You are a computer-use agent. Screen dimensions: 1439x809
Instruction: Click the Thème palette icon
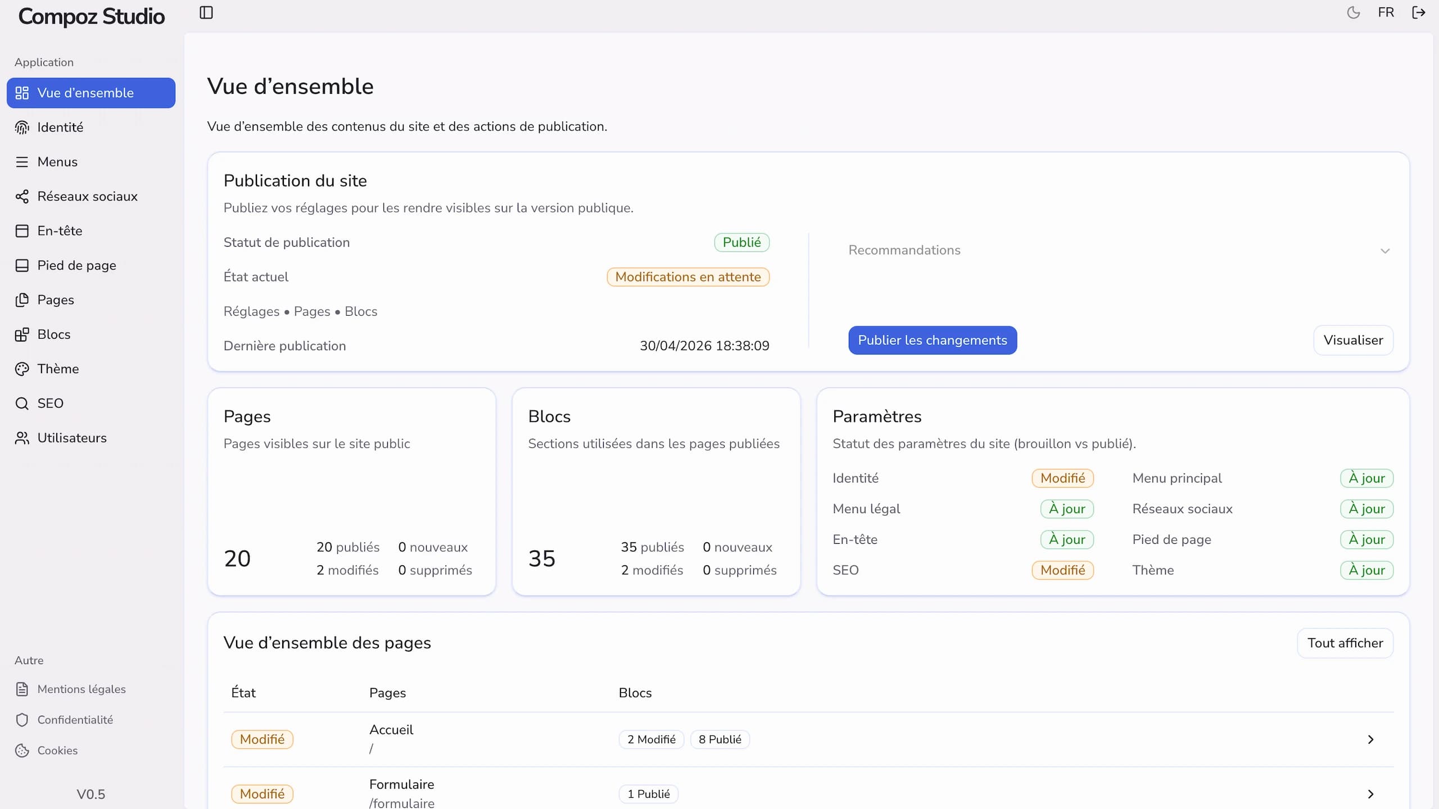22,369
